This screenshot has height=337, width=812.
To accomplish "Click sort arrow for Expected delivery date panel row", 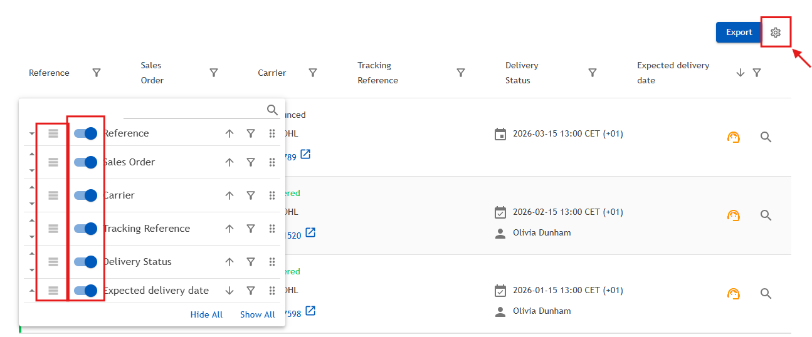I will point(229,291).
